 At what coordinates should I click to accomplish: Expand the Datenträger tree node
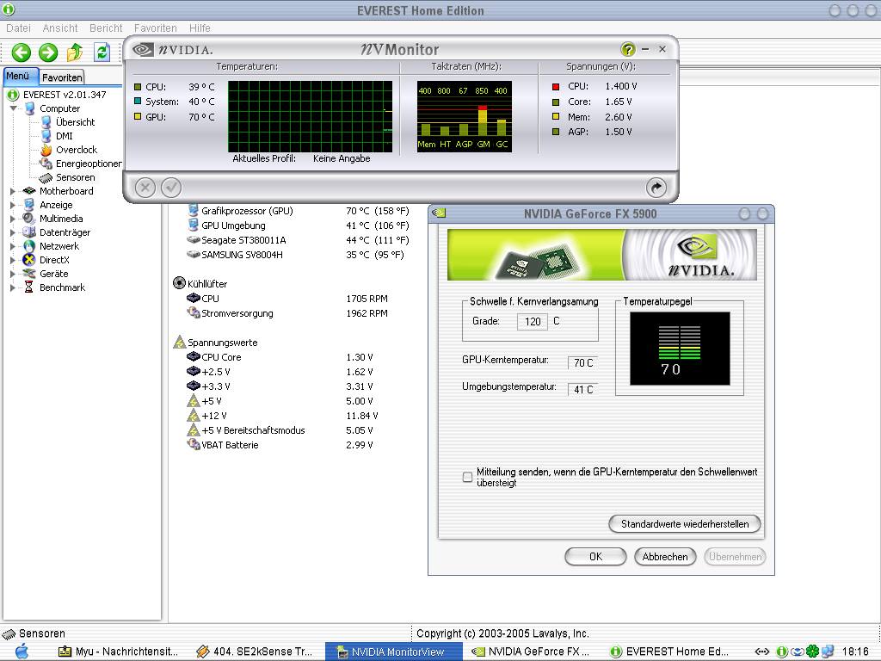pos(13,232)
